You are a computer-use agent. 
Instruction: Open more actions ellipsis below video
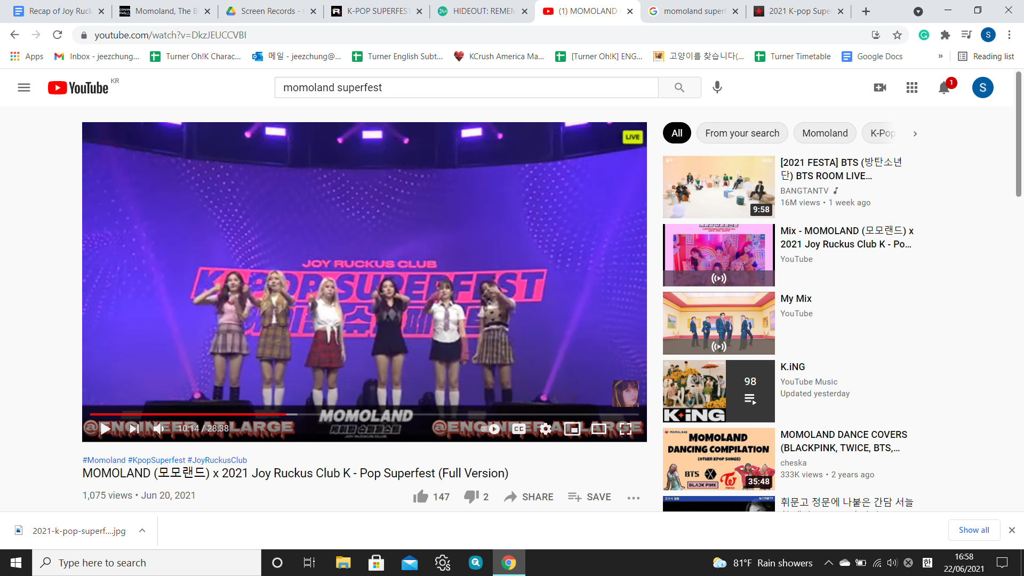click(634, 498)
